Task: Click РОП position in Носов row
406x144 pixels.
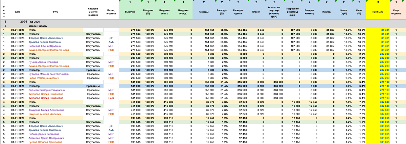Action: click(111, 78)
